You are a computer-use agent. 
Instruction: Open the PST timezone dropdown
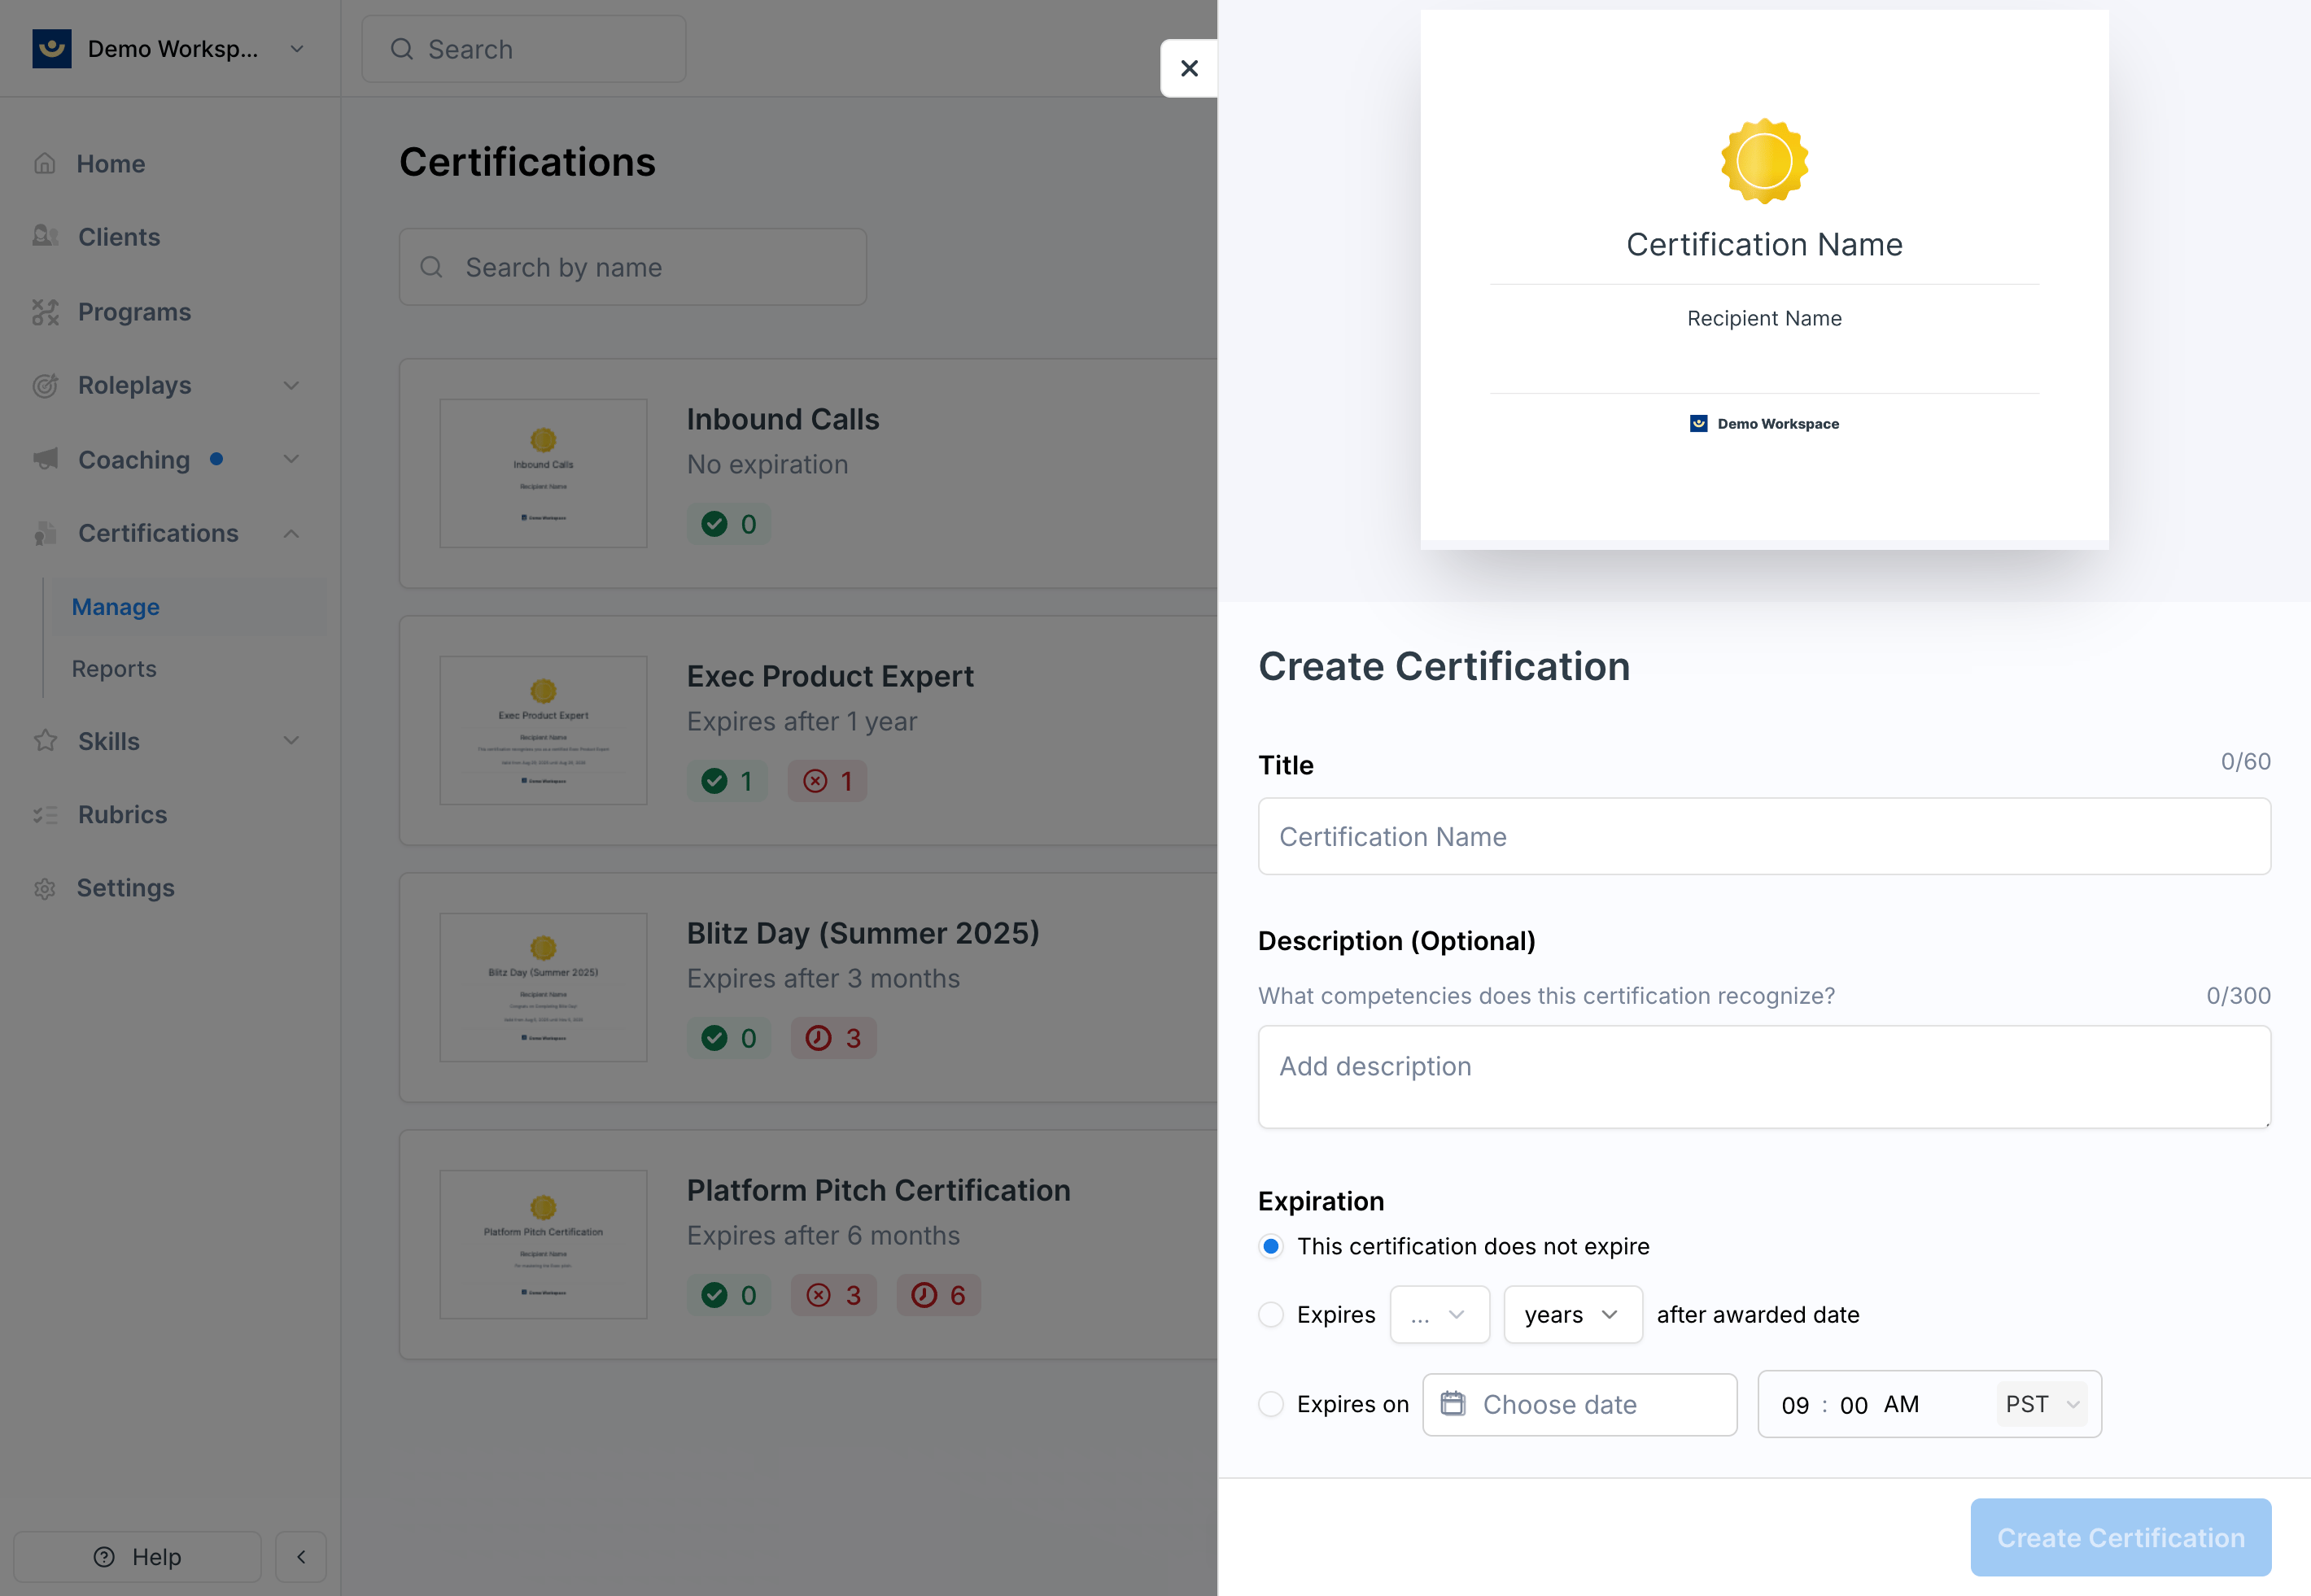[2042, 1404]
